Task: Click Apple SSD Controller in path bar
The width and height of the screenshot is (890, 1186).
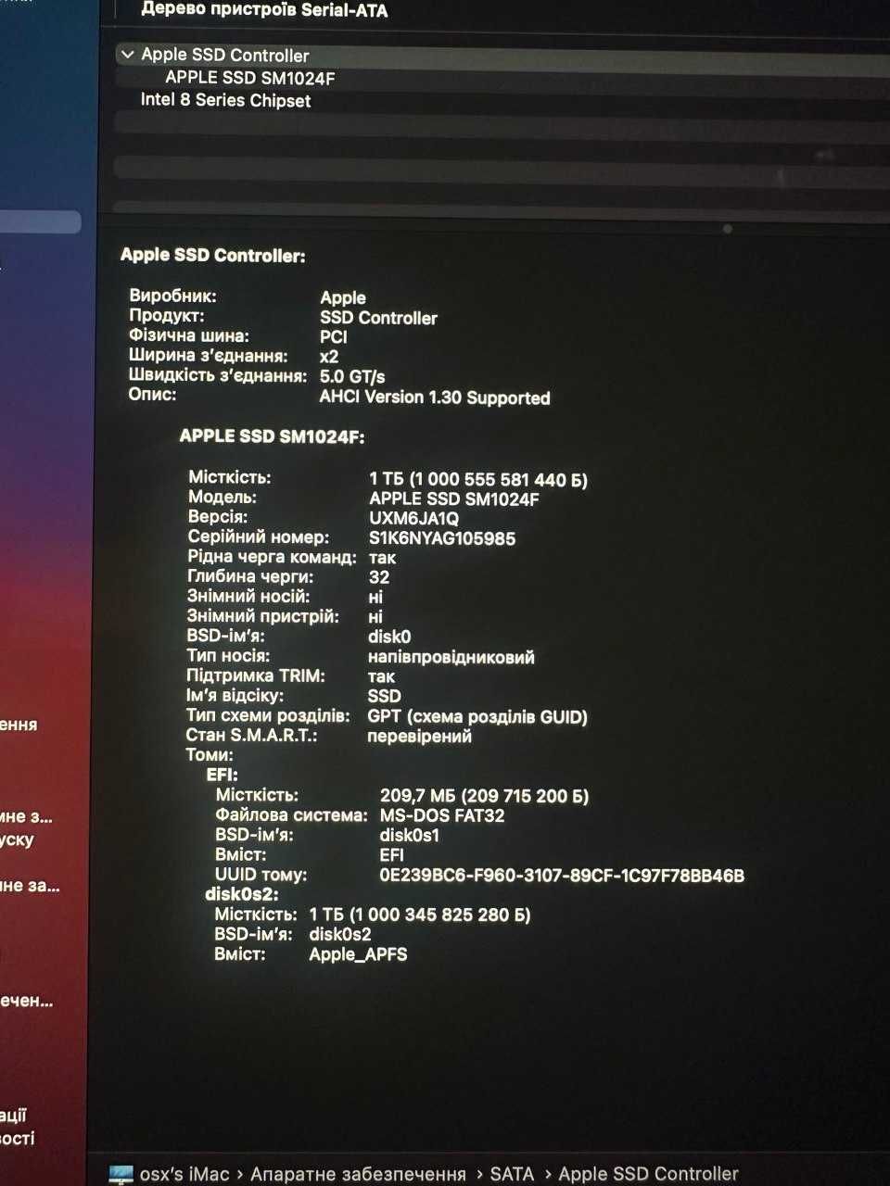Action: click(x=648, y=1174)
